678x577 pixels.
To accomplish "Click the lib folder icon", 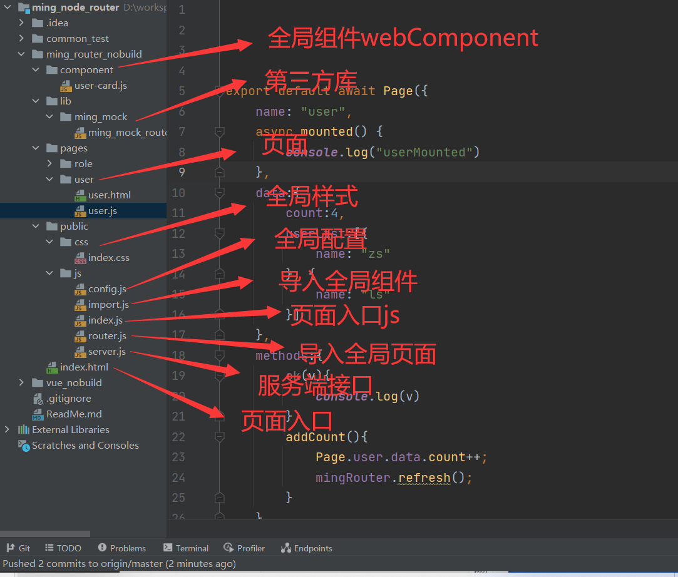I will pos(52,101).
